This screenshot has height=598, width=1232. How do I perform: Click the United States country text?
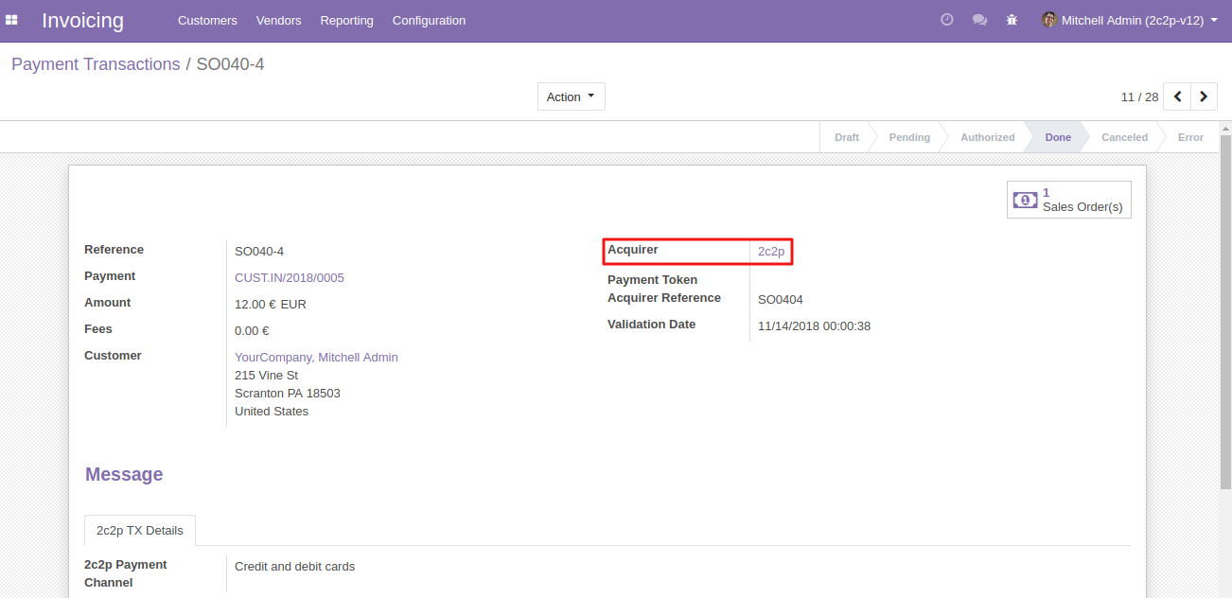tap(272, 411)
